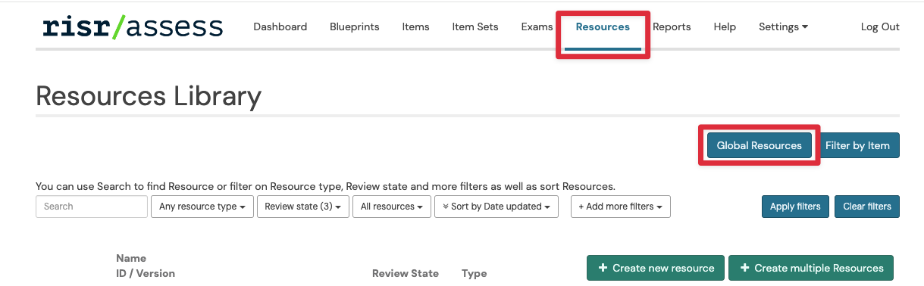Click the Review State column header
This screenshot has width=924, height=286.
(406, 273)
